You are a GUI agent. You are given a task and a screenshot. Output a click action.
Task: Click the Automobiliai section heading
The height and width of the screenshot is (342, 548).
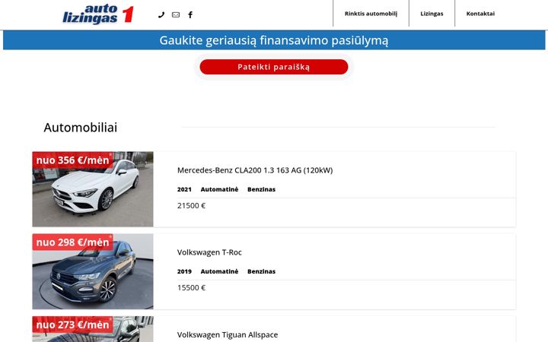click(81, 128)
